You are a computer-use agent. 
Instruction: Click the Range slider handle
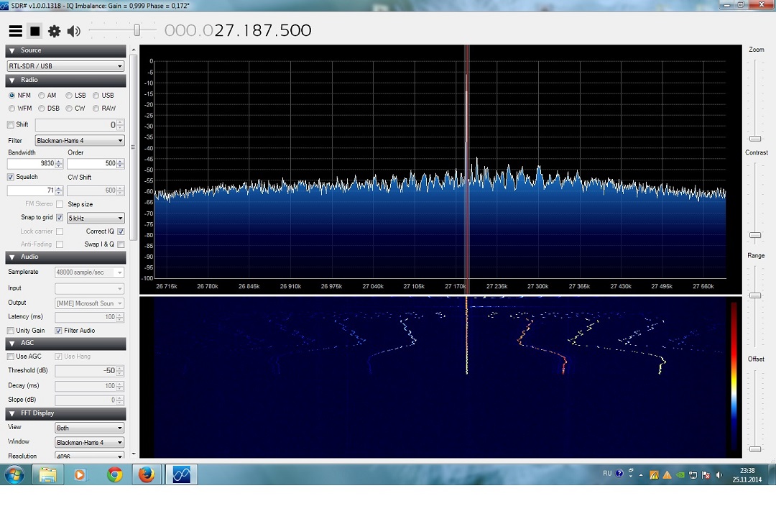[755, 295]
